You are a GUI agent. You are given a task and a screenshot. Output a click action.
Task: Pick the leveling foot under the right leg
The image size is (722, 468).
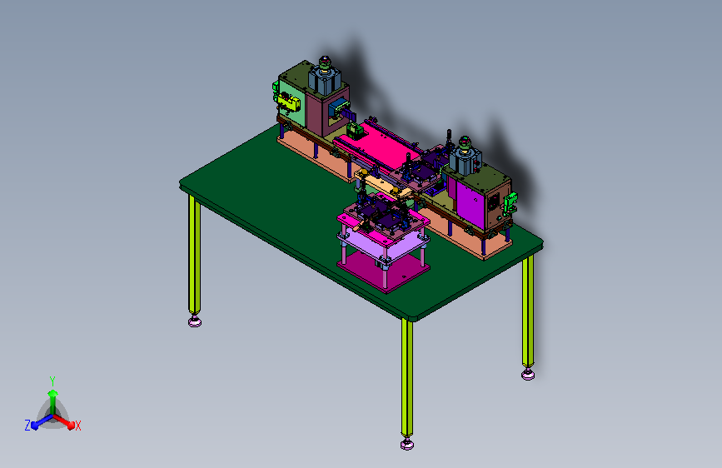(528, 374)
